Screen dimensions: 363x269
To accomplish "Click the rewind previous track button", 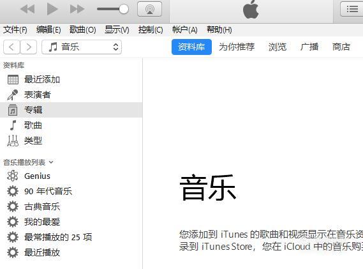I will (27, 10).
